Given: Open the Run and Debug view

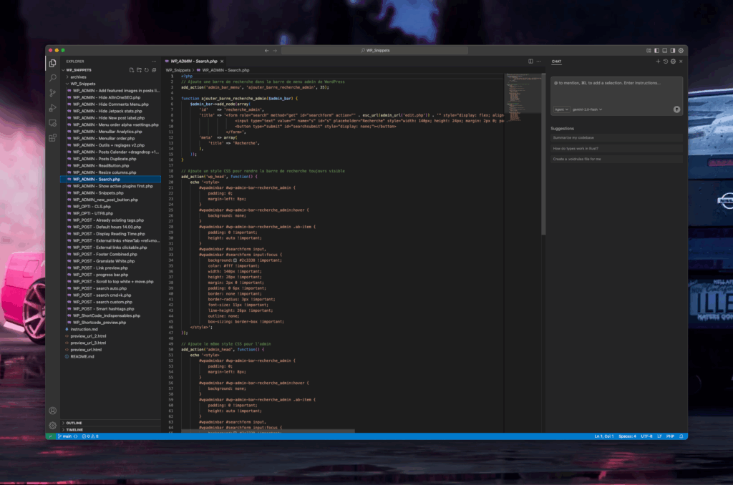Looking at the screenshot, I should (52, 108).
